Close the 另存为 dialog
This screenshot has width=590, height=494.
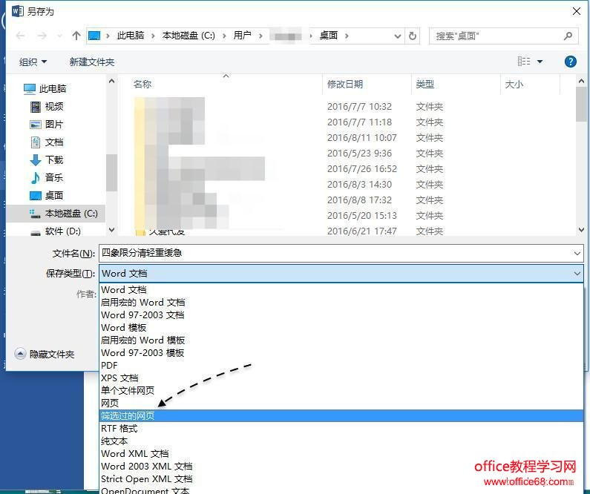tap(577, 11)
